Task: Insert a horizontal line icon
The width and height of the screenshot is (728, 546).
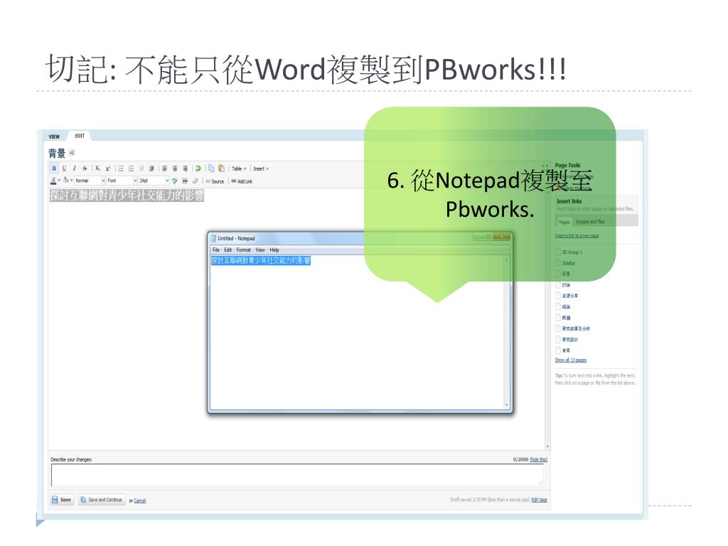Action: pyautogui.click(x=185, y=181)
